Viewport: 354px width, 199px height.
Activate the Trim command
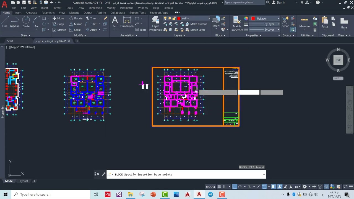click(91, 18)
